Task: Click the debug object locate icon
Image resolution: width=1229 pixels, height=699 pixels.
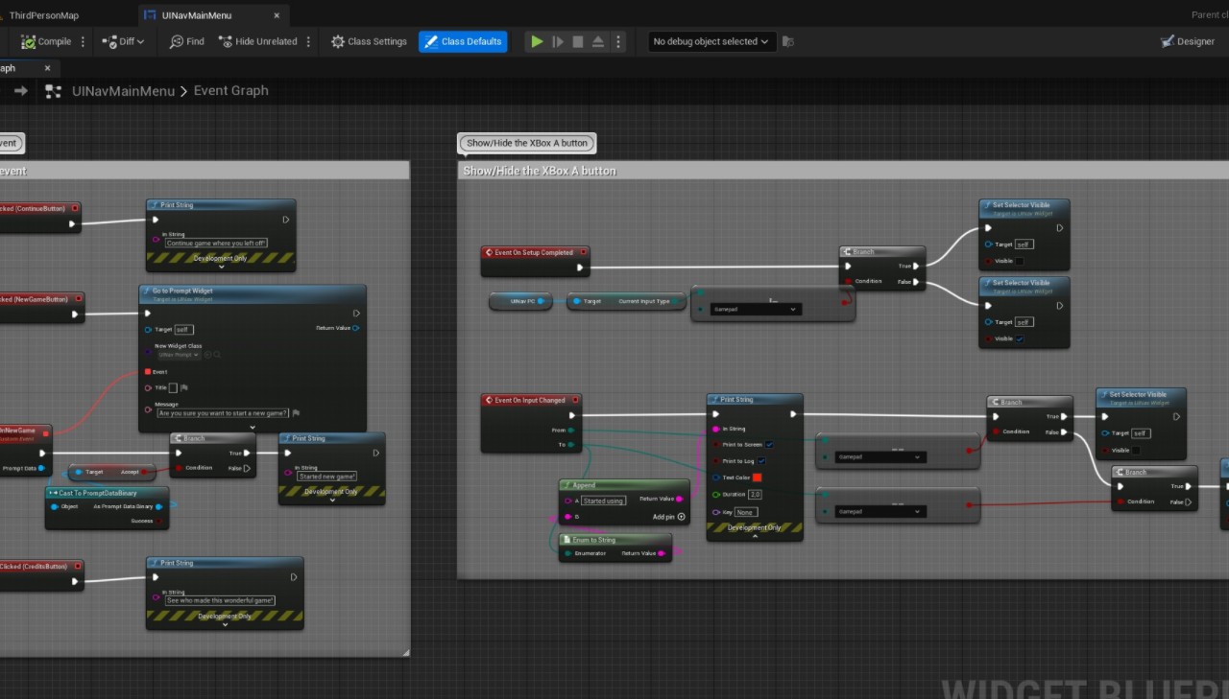Action: (x=788, y=41)
